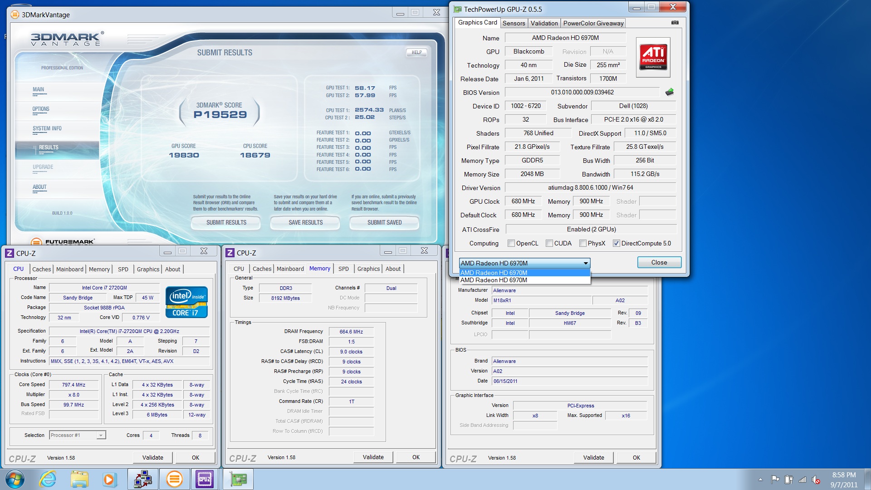Click the ATI Radeon logo in GPU-Z
This screenshot has height=490, width=871.
click(x=653, y=58)
